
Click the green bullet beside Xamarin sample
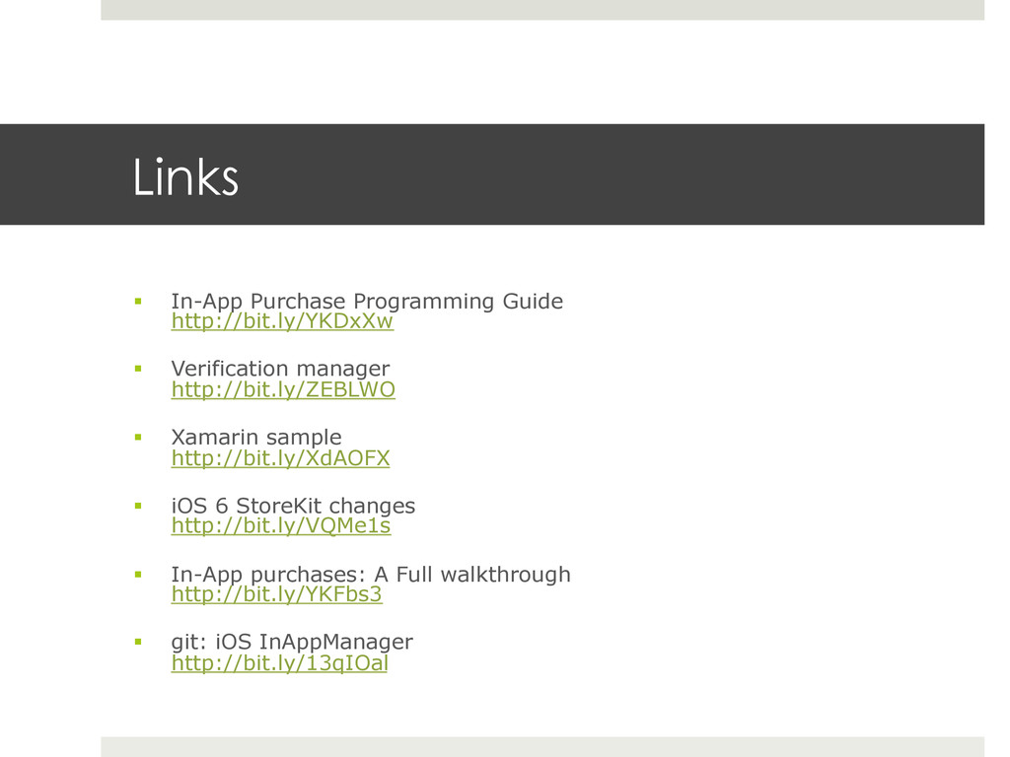pyautogui.click(x=138, y=437)
